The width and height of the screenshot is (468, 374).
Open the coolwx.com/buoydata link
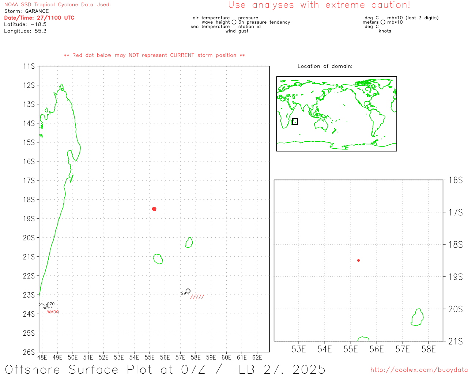click(419, 370)
